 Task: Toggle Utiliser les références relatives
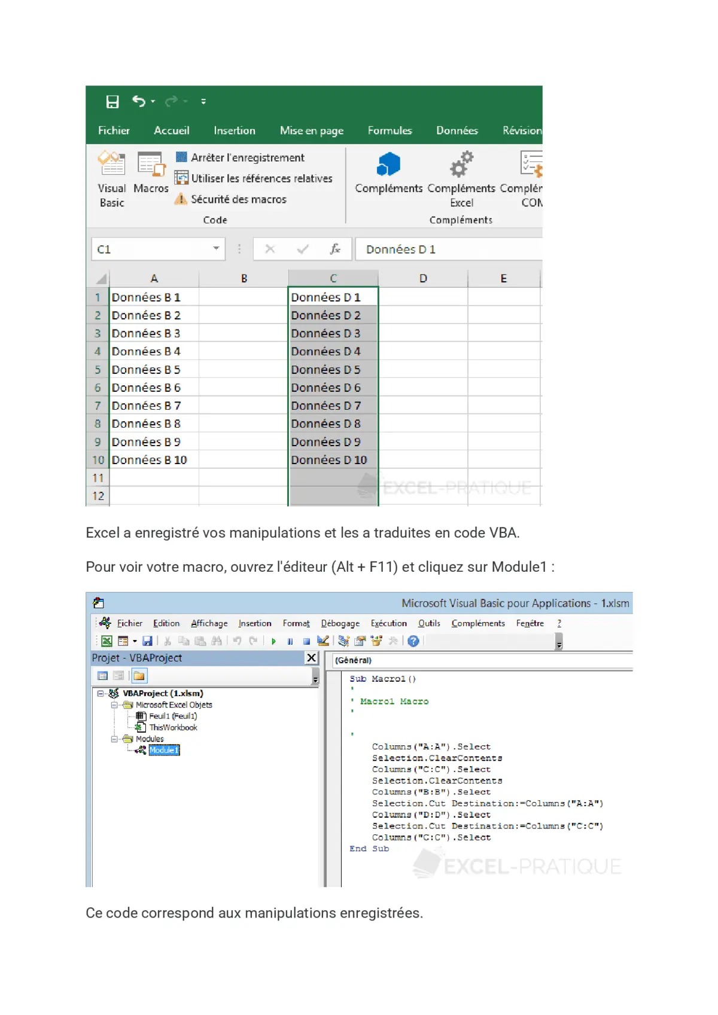click(x=254, y=178)
